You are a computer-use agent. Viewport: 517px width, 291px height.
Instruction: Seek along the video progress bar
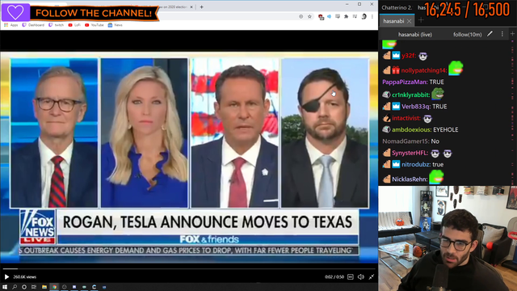[x=189, y=269]
